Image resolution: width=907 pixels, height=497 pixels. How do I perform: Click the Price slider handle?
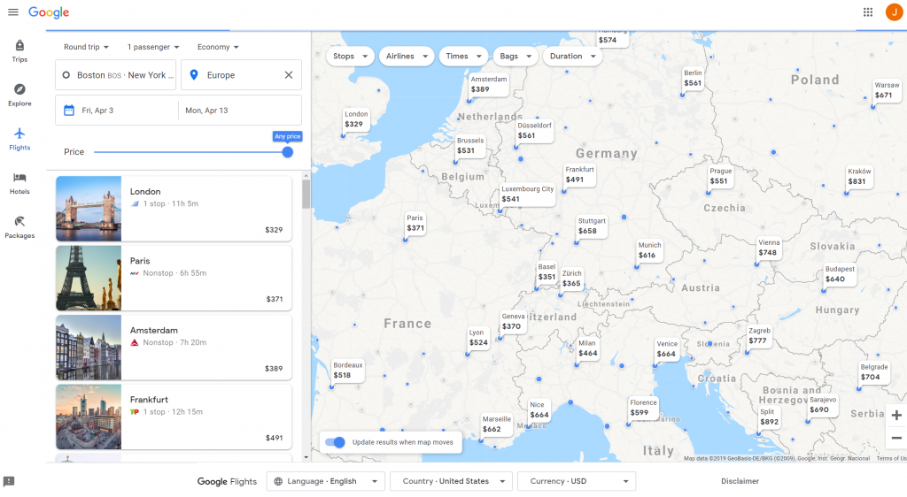[x=288, y=152]
